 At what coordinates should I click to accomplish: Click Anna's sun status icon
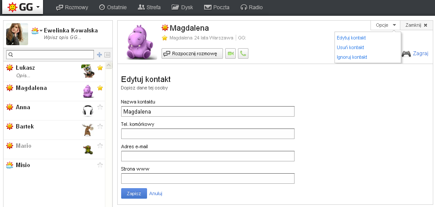point(10,107)
